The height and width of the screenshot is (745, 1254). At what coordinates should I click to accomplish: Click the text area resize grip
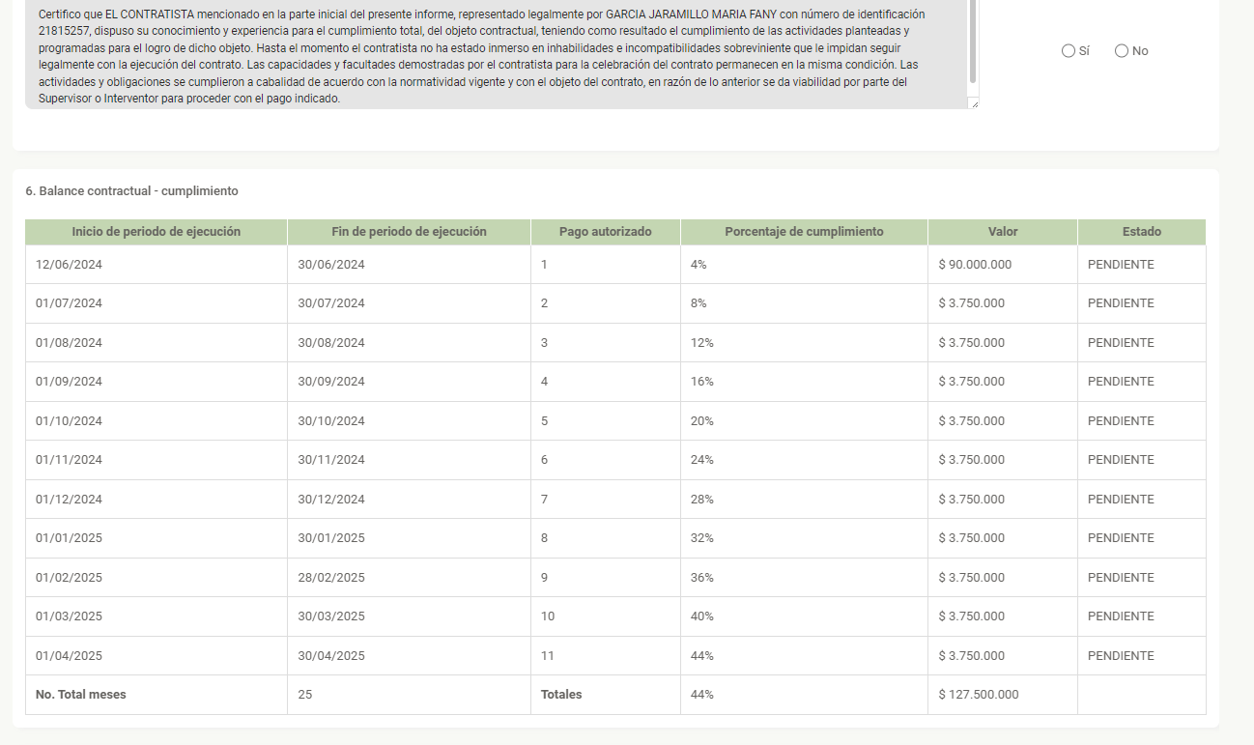(973, 103)
